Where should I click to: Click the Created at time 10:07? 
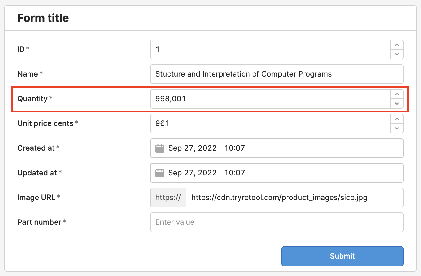coord(235,148)
